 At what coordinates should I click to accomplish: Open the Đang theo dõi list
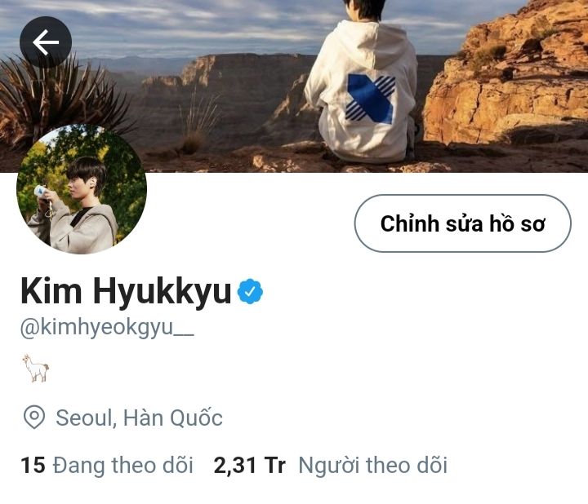coord(123,466)
